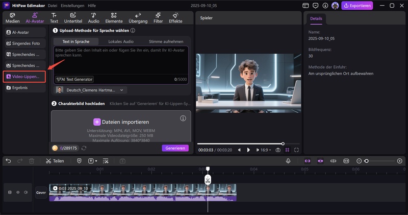Expand the Deutsch_Clemens voice dropdown
The height and width of the screenshot is (215, 408).
tap(90, 90)
